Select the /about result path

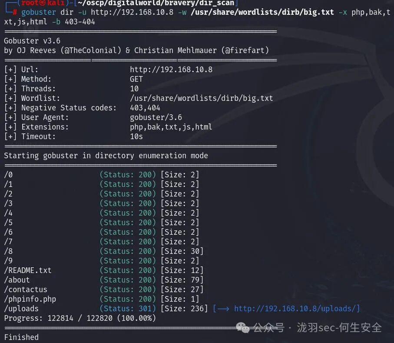click(x=17, y=280)
